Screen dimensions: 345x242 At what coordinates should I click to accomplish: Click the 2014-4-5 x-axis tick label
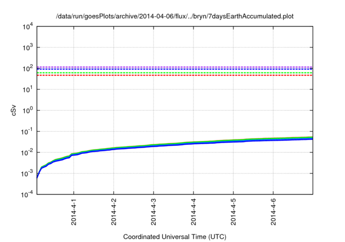click(233, 213)
